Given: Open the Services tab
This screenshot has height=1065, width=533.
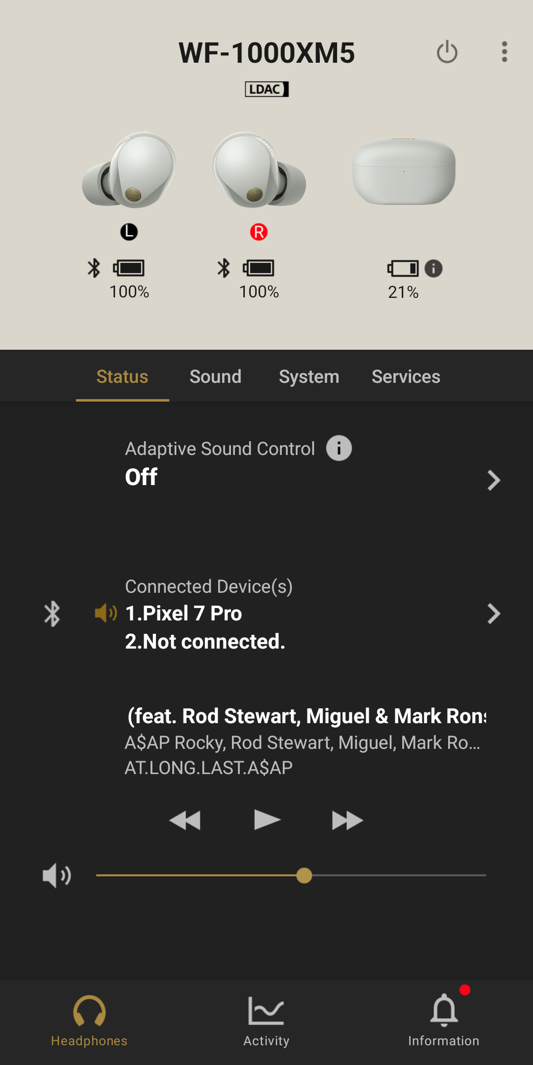Looking at the screenshot, I should tap(406, 376).
